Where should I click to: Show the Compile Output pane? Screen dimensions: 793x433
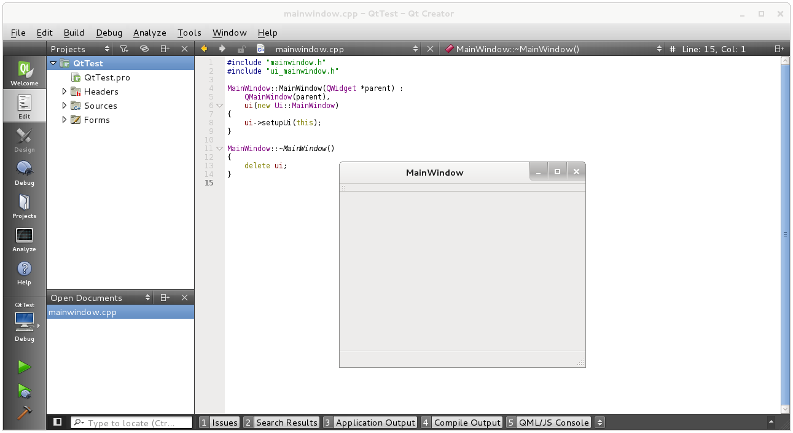pyautogui.click(x=461, y=423)
